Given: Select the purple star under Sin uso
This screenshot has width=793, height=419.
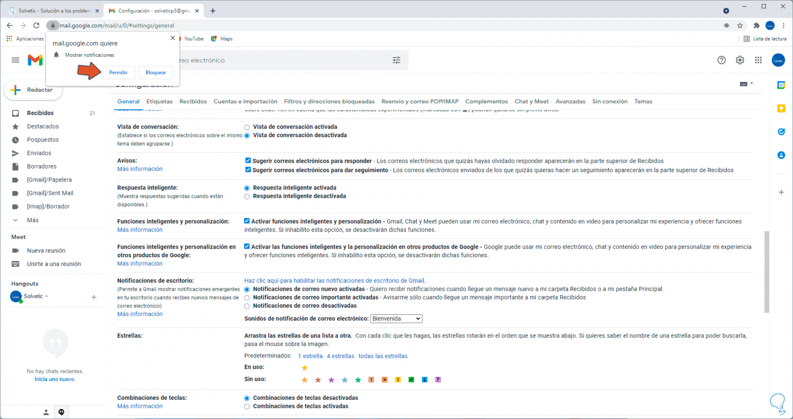Looking at the screenshot, I should tap(331, 380).
